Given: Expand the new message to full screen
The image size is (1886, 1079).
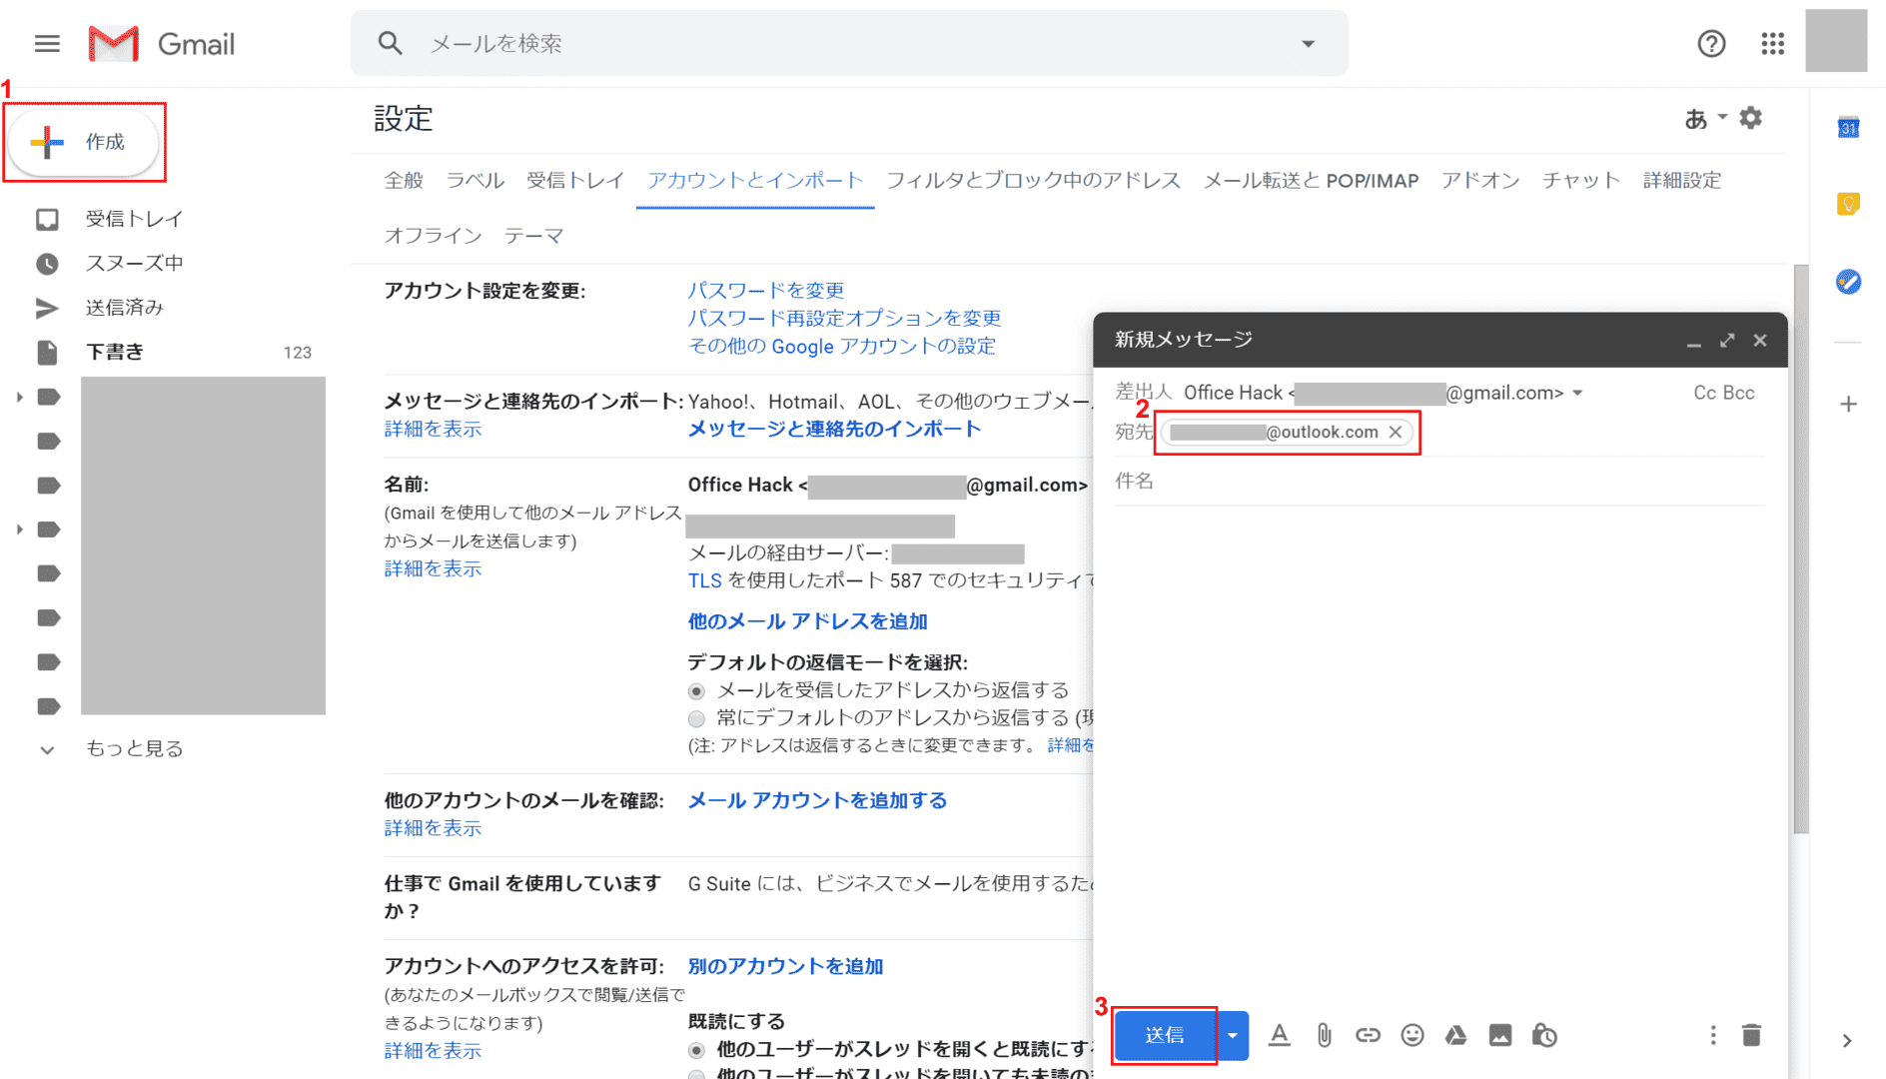Looking at the screenshot, I should [x=1727, y=341].
